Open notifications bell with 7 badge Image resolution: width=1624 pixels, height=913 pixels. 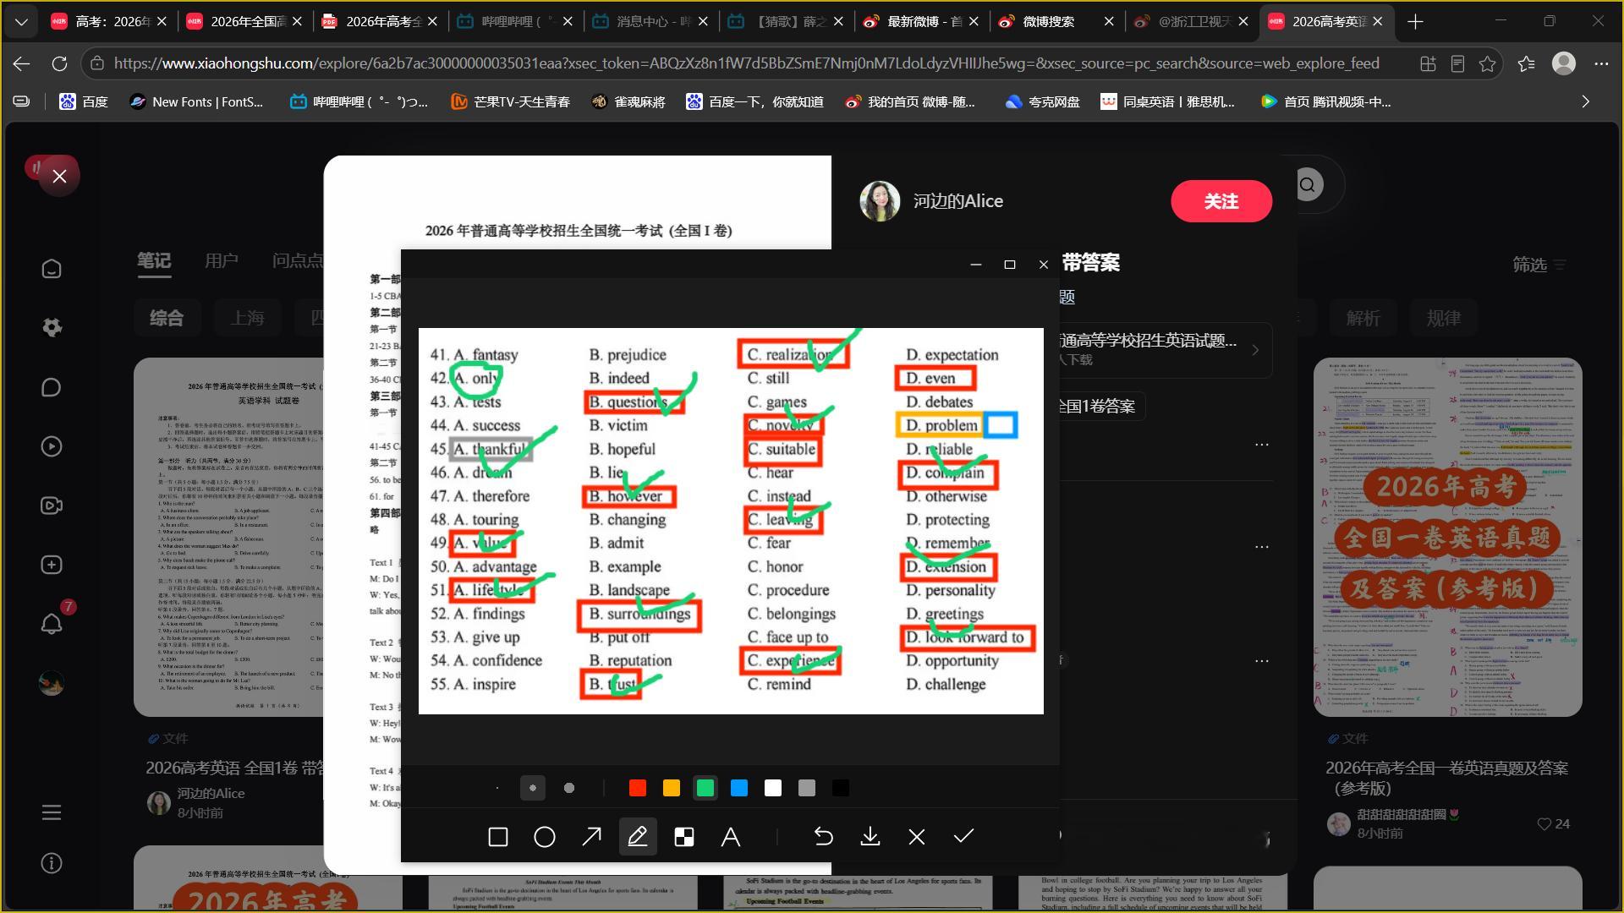click(x=52, y=624)
